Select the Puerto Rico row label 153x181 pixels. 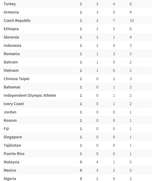(14, 154)
